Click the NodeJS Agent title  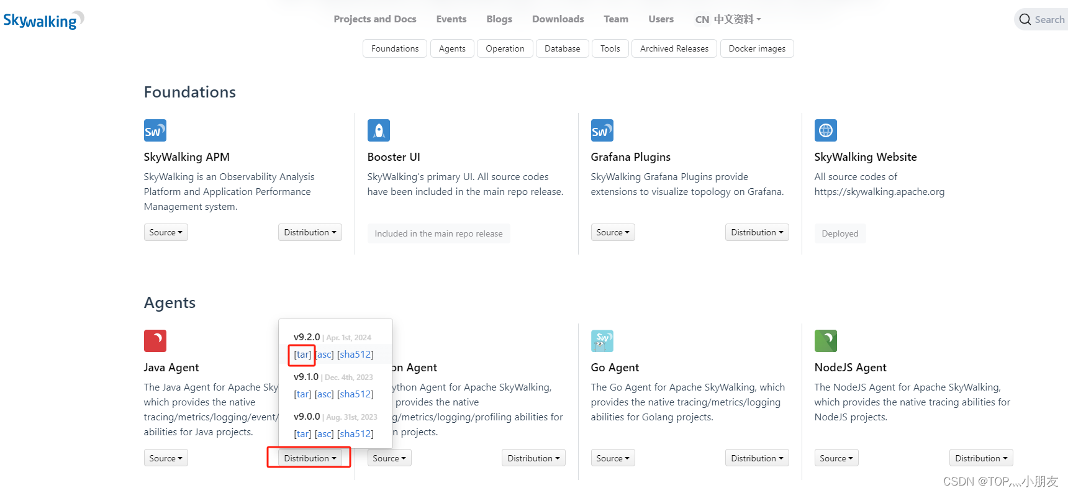click(851, 368)
